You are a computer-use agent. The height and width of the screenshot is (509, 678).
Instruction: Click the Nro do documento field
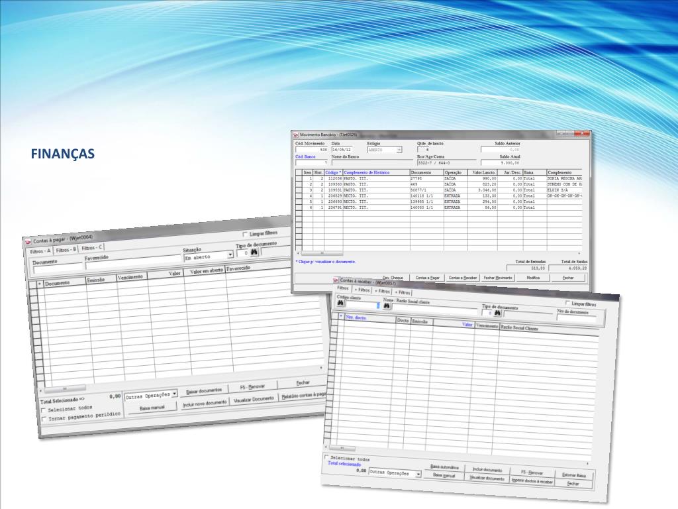point(576,319)
